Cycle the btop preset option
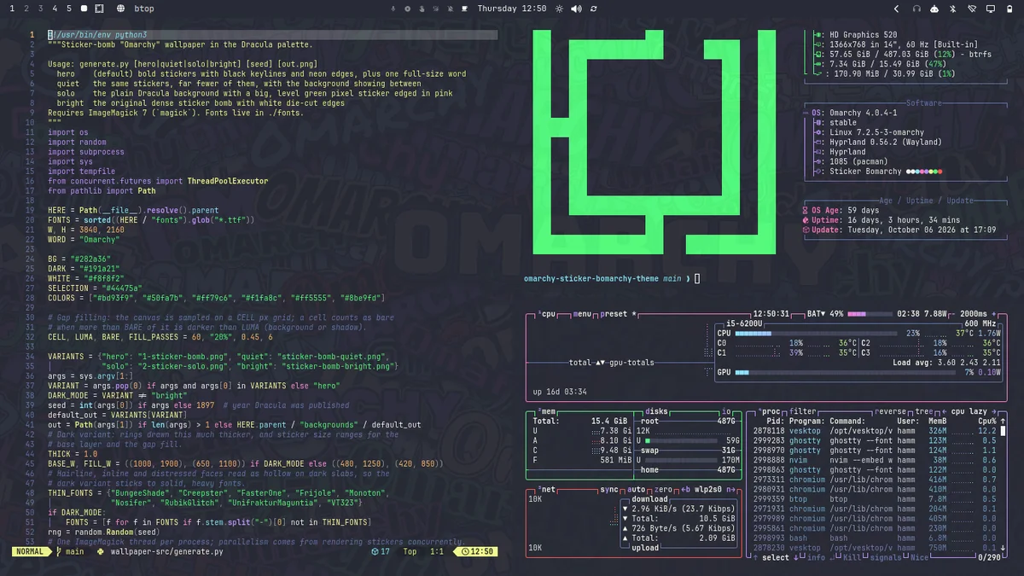 [x=615, y=314]
